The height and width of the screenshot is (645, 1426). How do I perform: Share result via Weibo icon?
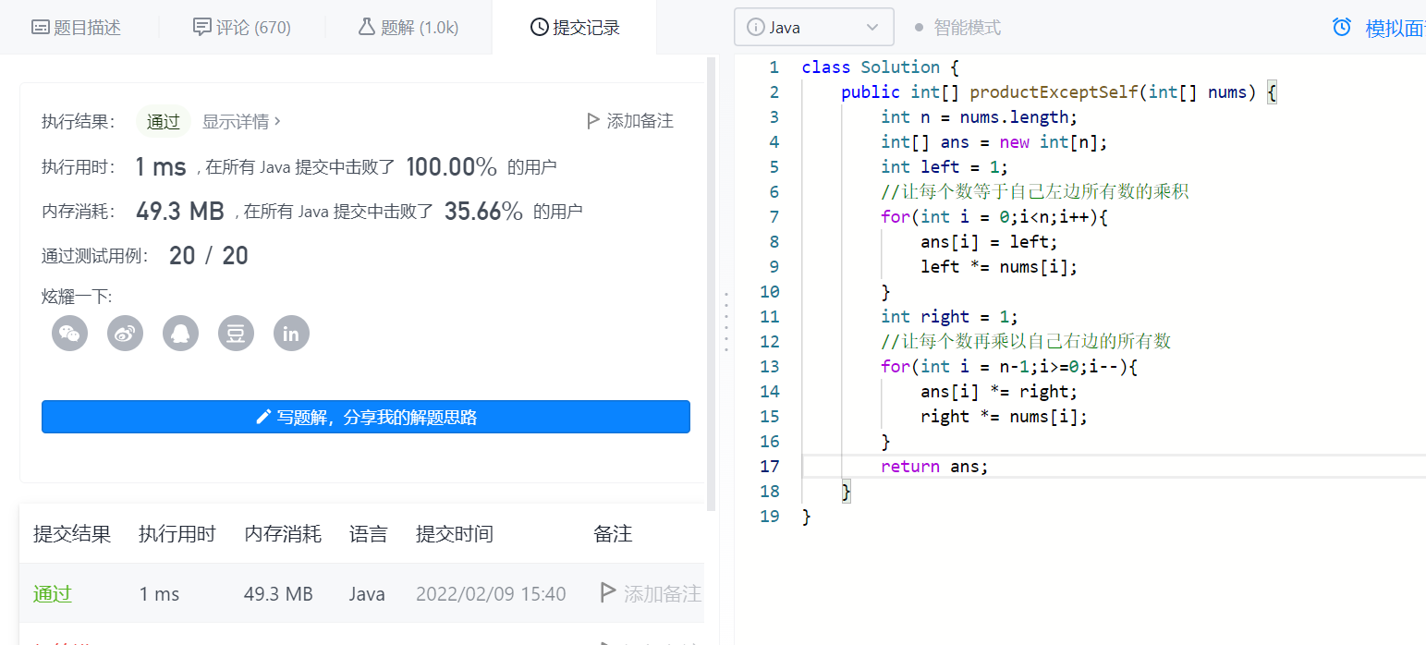125,334
